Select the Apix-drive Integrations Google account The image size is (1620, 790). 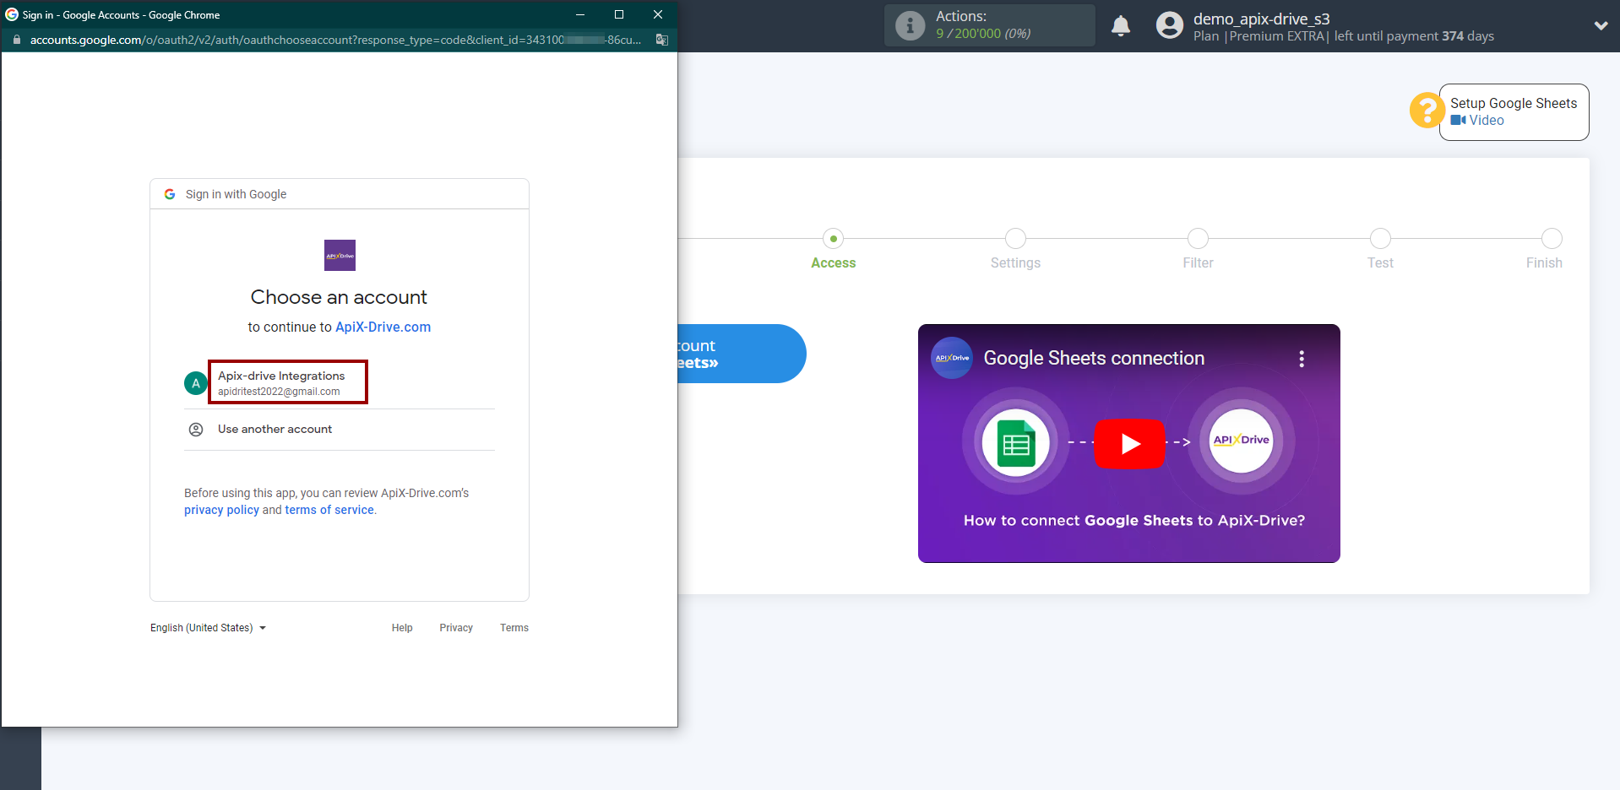point(339,382)
